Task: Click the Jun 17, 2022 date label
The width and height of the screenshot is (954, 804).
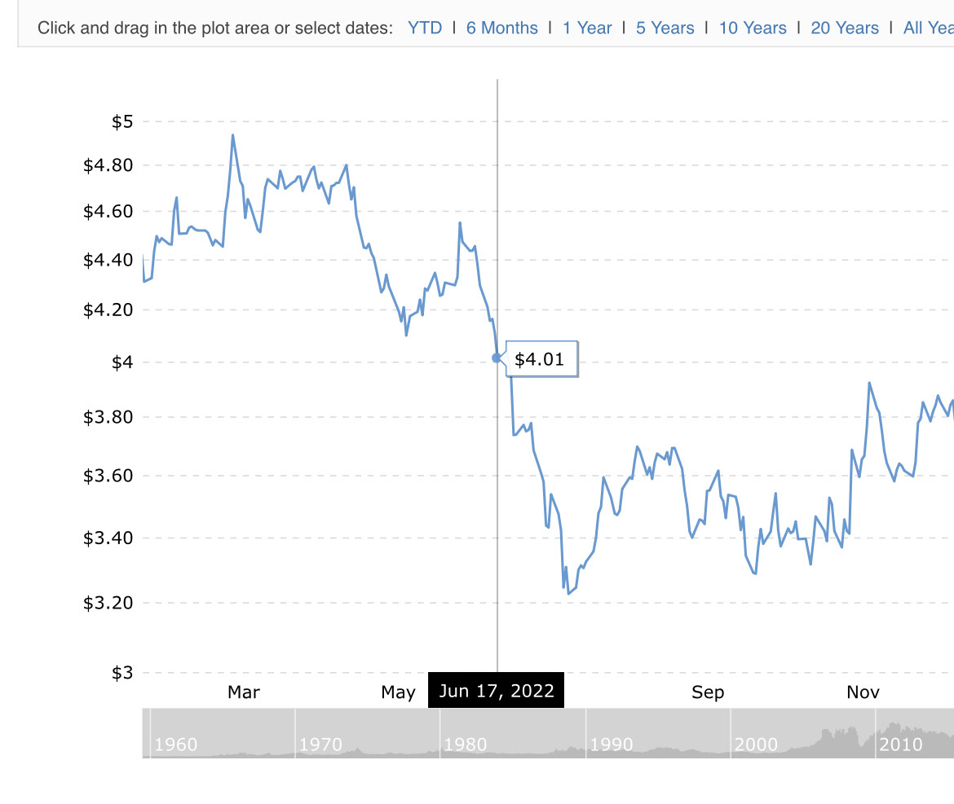Action: (497, 692)
